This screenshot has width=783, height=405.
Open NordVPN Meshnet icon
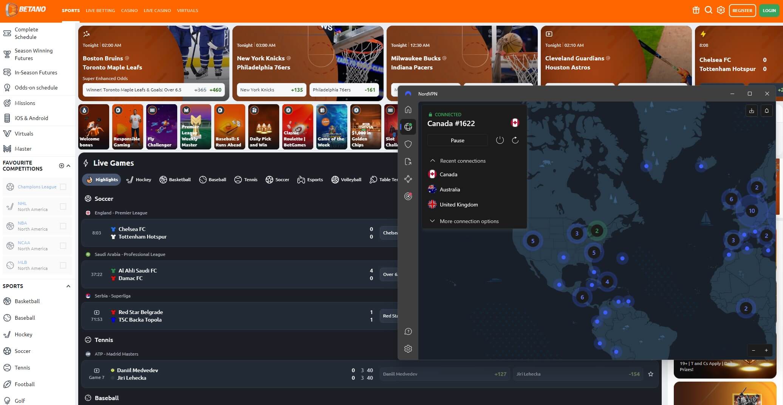[408, 179]
